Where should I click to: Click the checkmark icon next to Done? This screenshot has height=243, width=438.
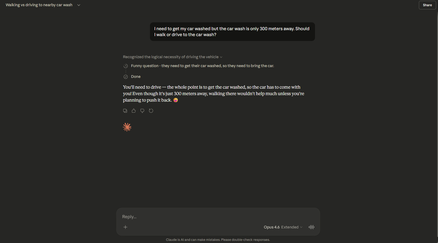click(x=126, y=77)
